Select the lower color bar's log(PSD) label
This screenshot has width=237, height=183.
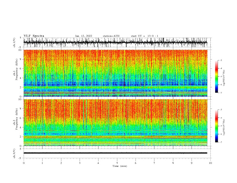(224, 127)
